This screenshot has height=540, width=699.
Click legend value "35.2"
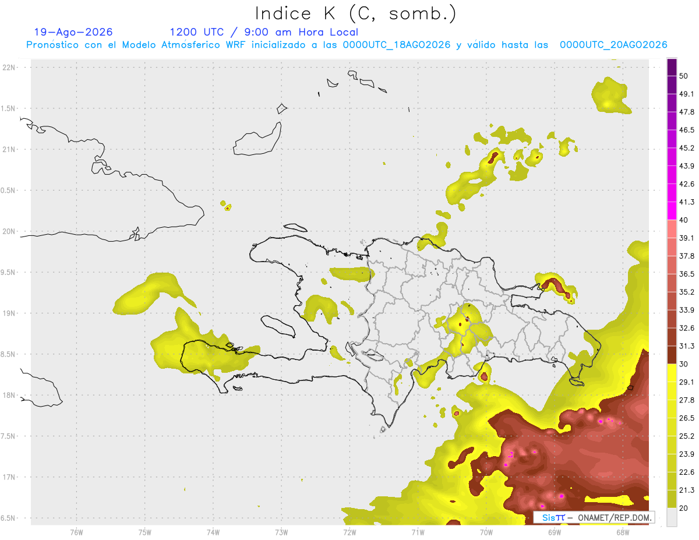coord(686,292)
